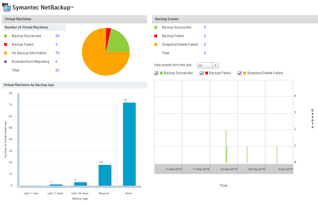The height and width of the screenshot is (205, 318).
Task: Click green Backup Successful swatch in VM legend
Action: [x=6, y=36]
